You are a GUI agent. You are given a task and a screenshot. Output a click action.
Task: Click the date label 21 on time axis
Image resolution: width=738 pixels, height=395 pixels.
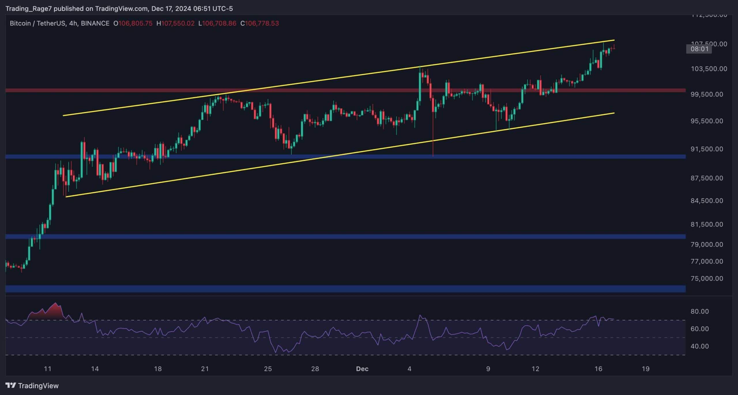coord(205,369)
